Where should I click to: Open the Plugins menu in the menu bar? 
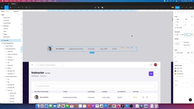pyautogui.click(x=44, y=1)
